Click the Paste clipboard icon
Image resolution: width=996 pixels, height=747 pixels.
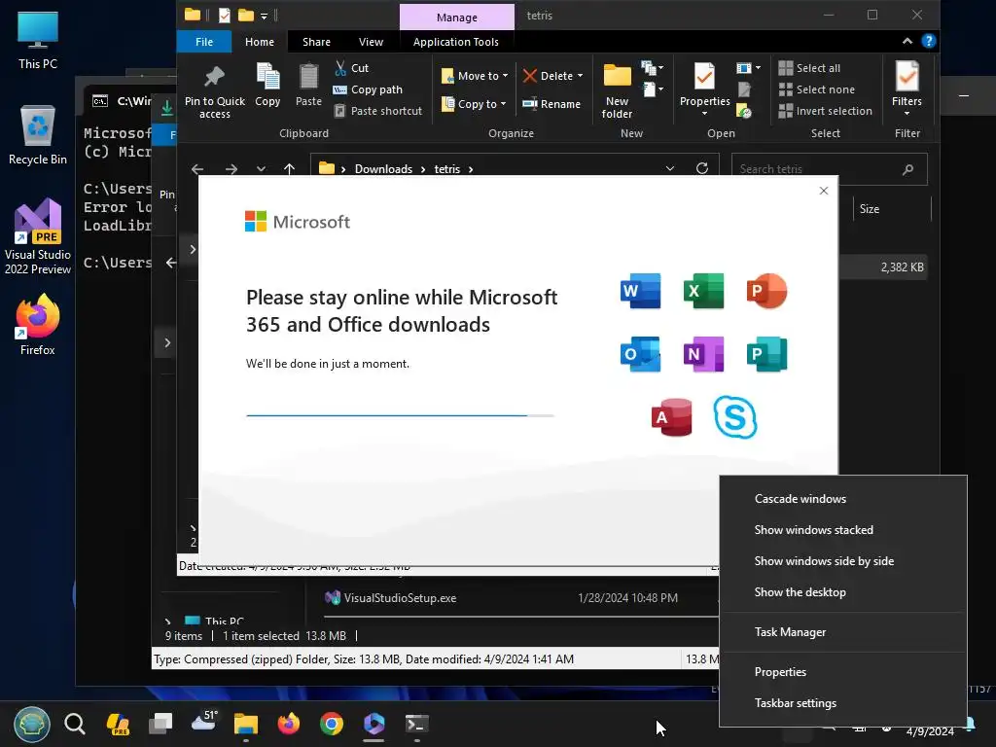(x=308, y=78)
